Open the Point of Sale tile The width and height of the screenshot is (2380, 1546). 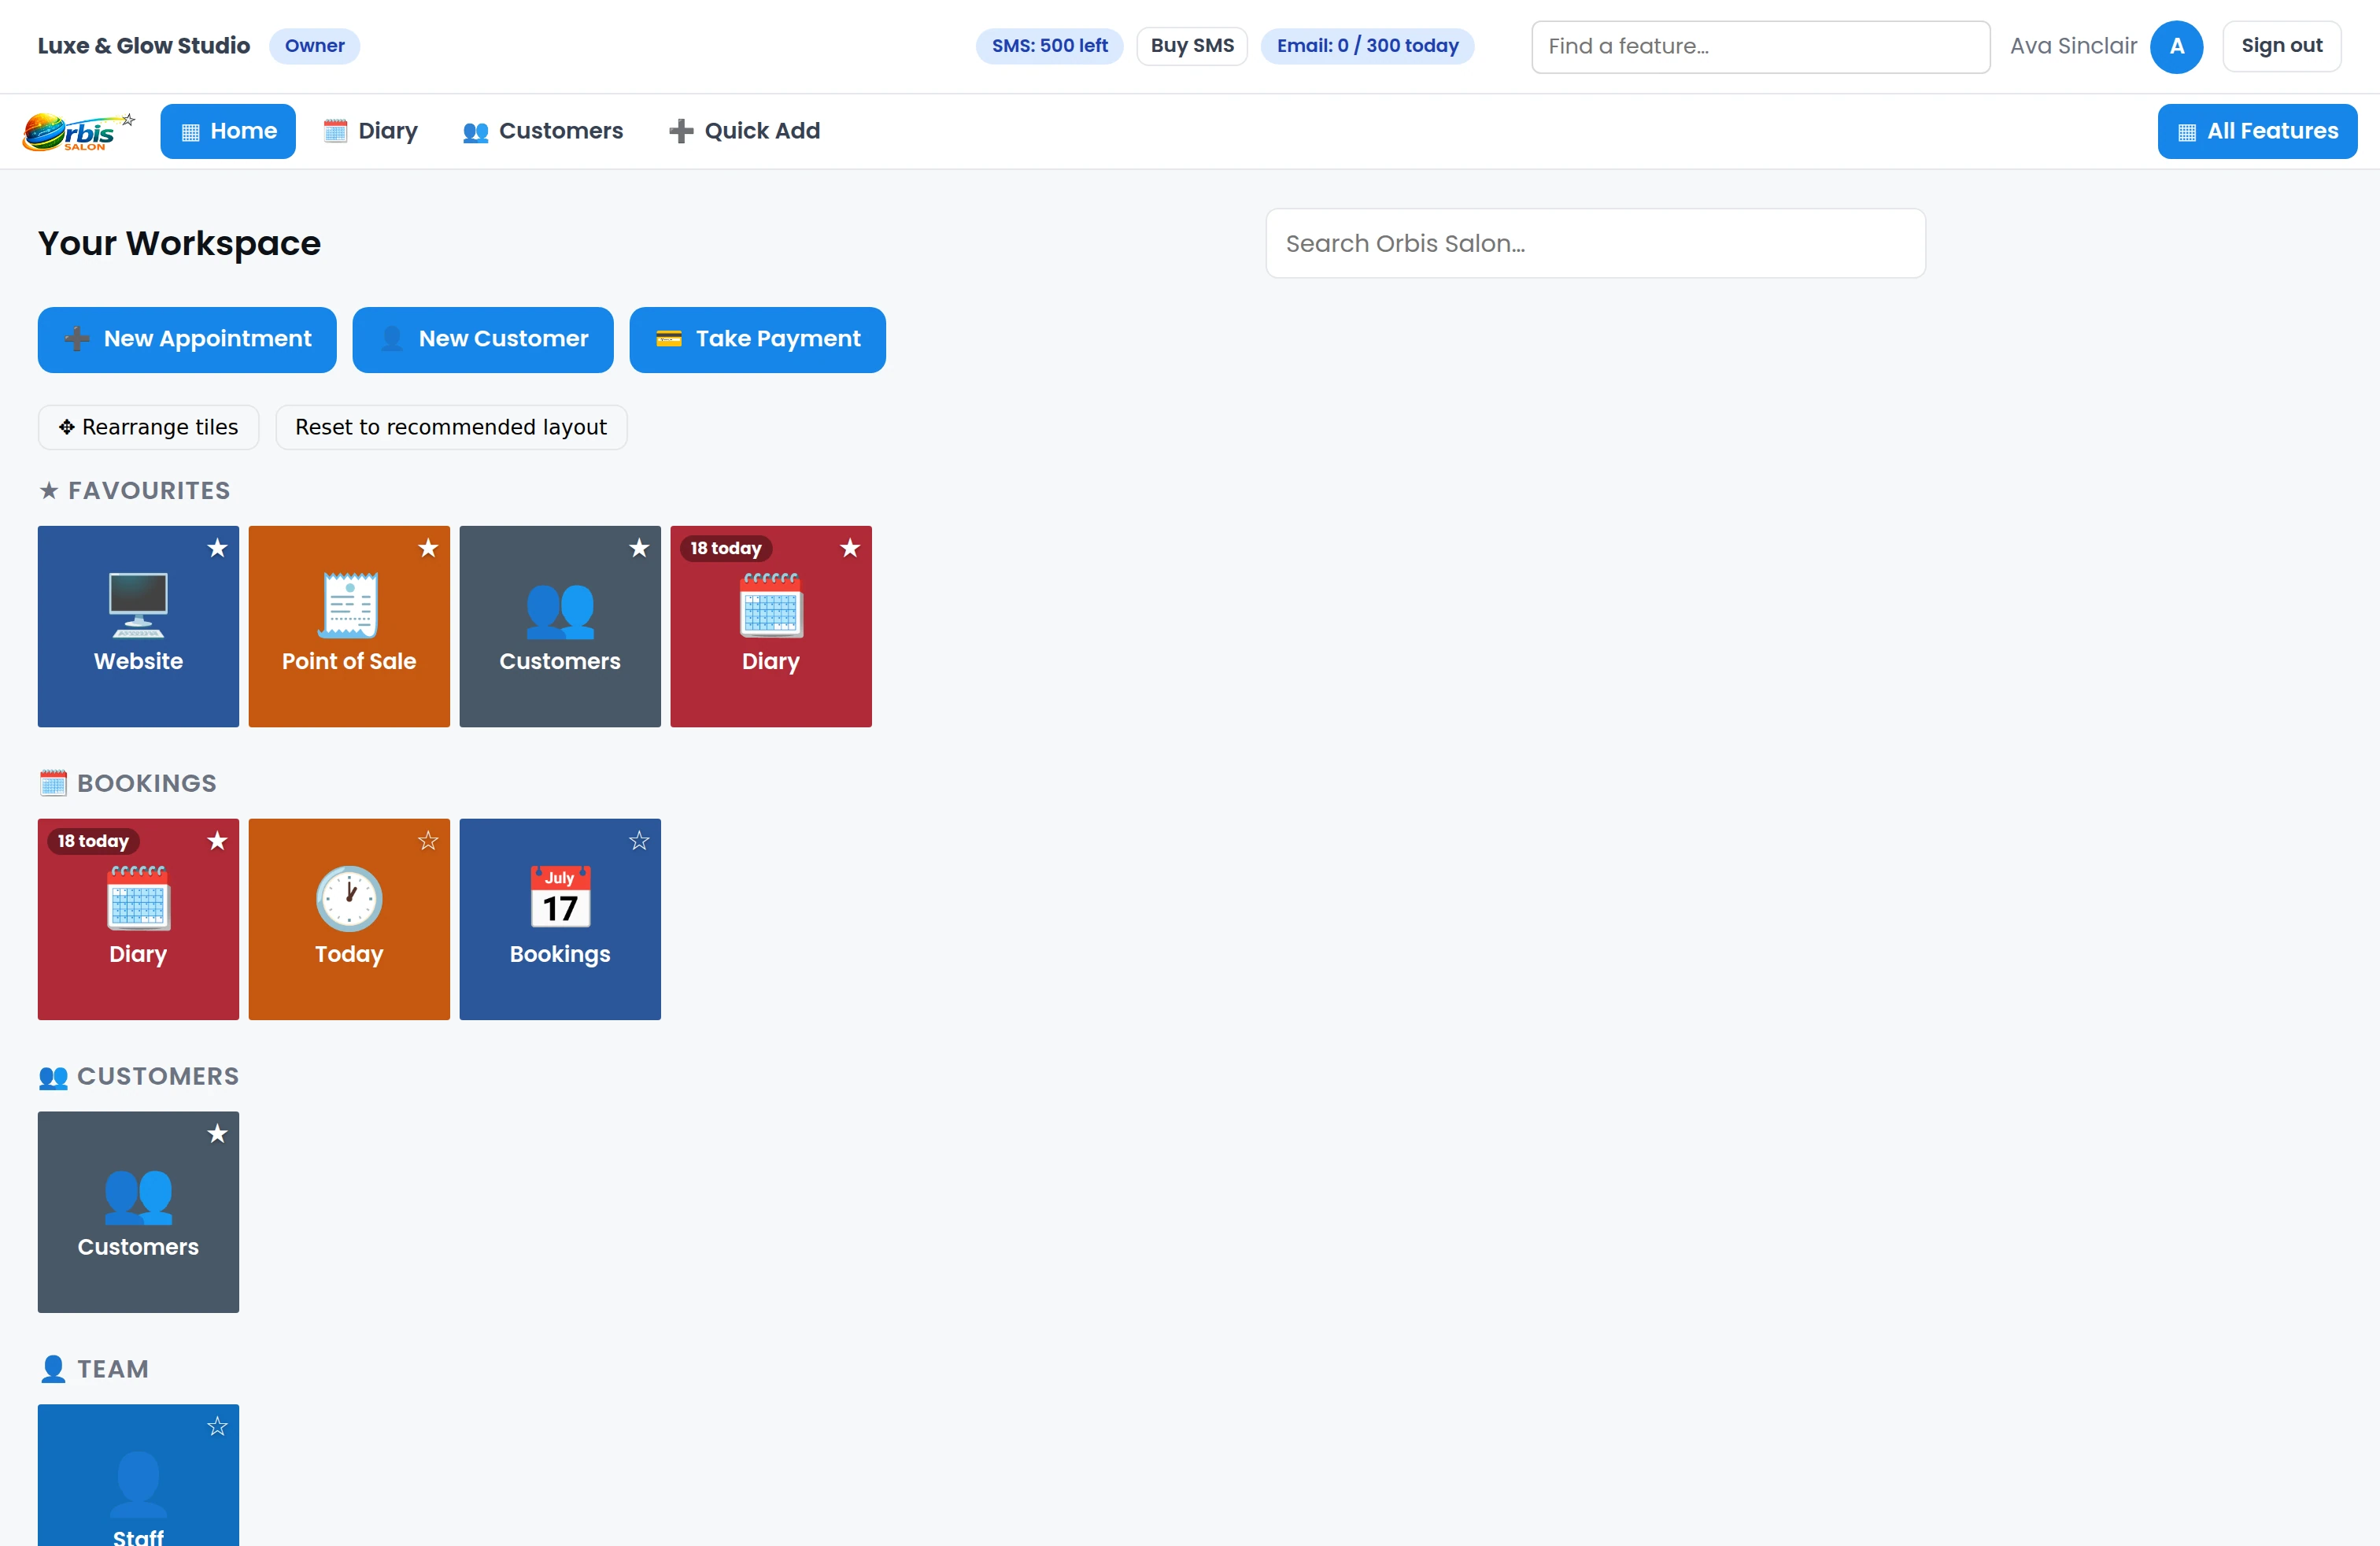coord(349,626)
